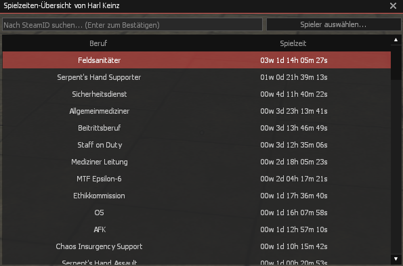
Task: Open the Spieler auswählen dropdown
Action: coord(333,24)
